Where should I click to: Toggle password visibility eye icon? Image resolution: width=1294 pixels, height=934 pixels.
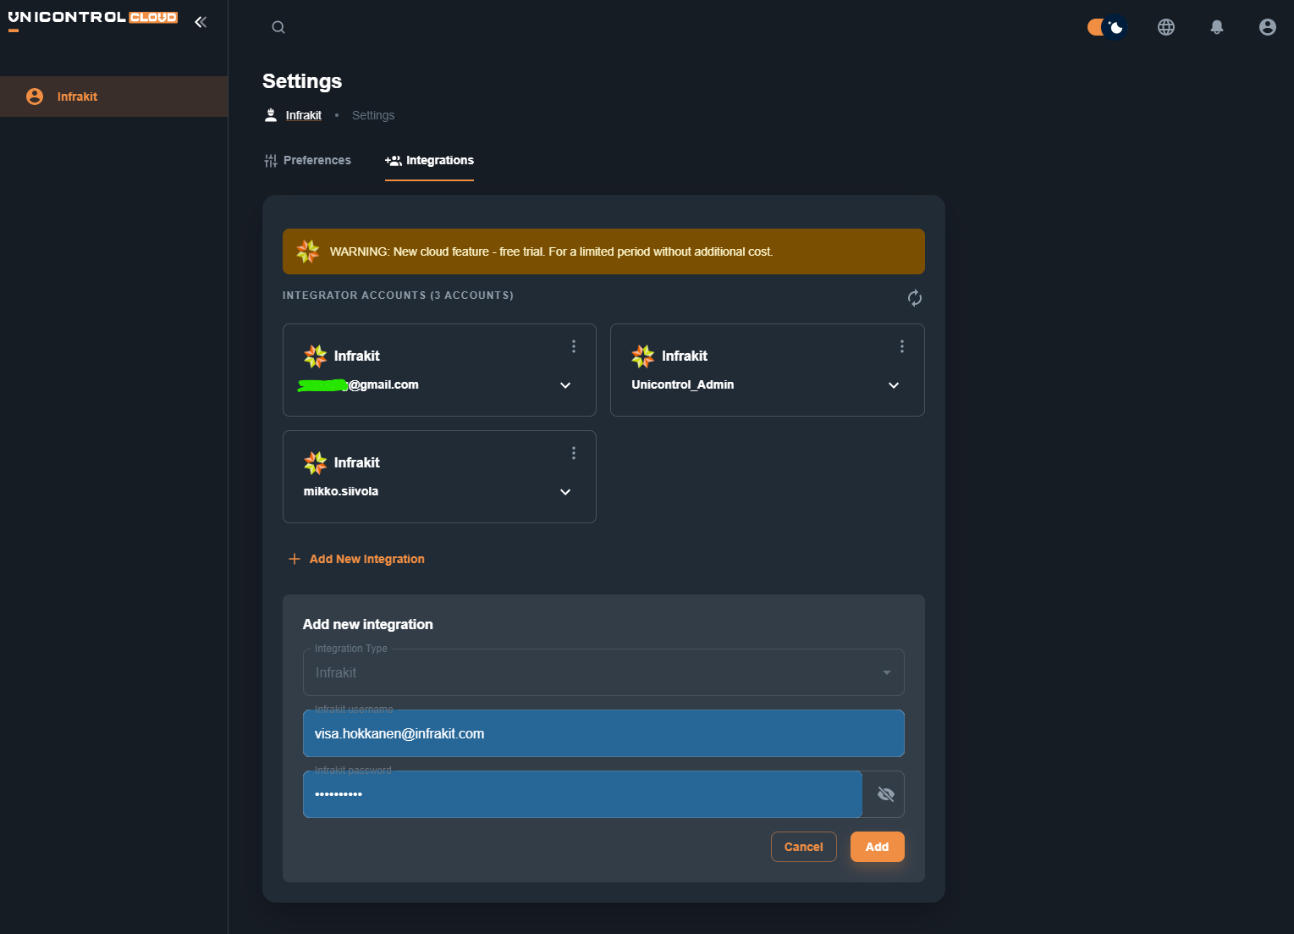point(886,794)
